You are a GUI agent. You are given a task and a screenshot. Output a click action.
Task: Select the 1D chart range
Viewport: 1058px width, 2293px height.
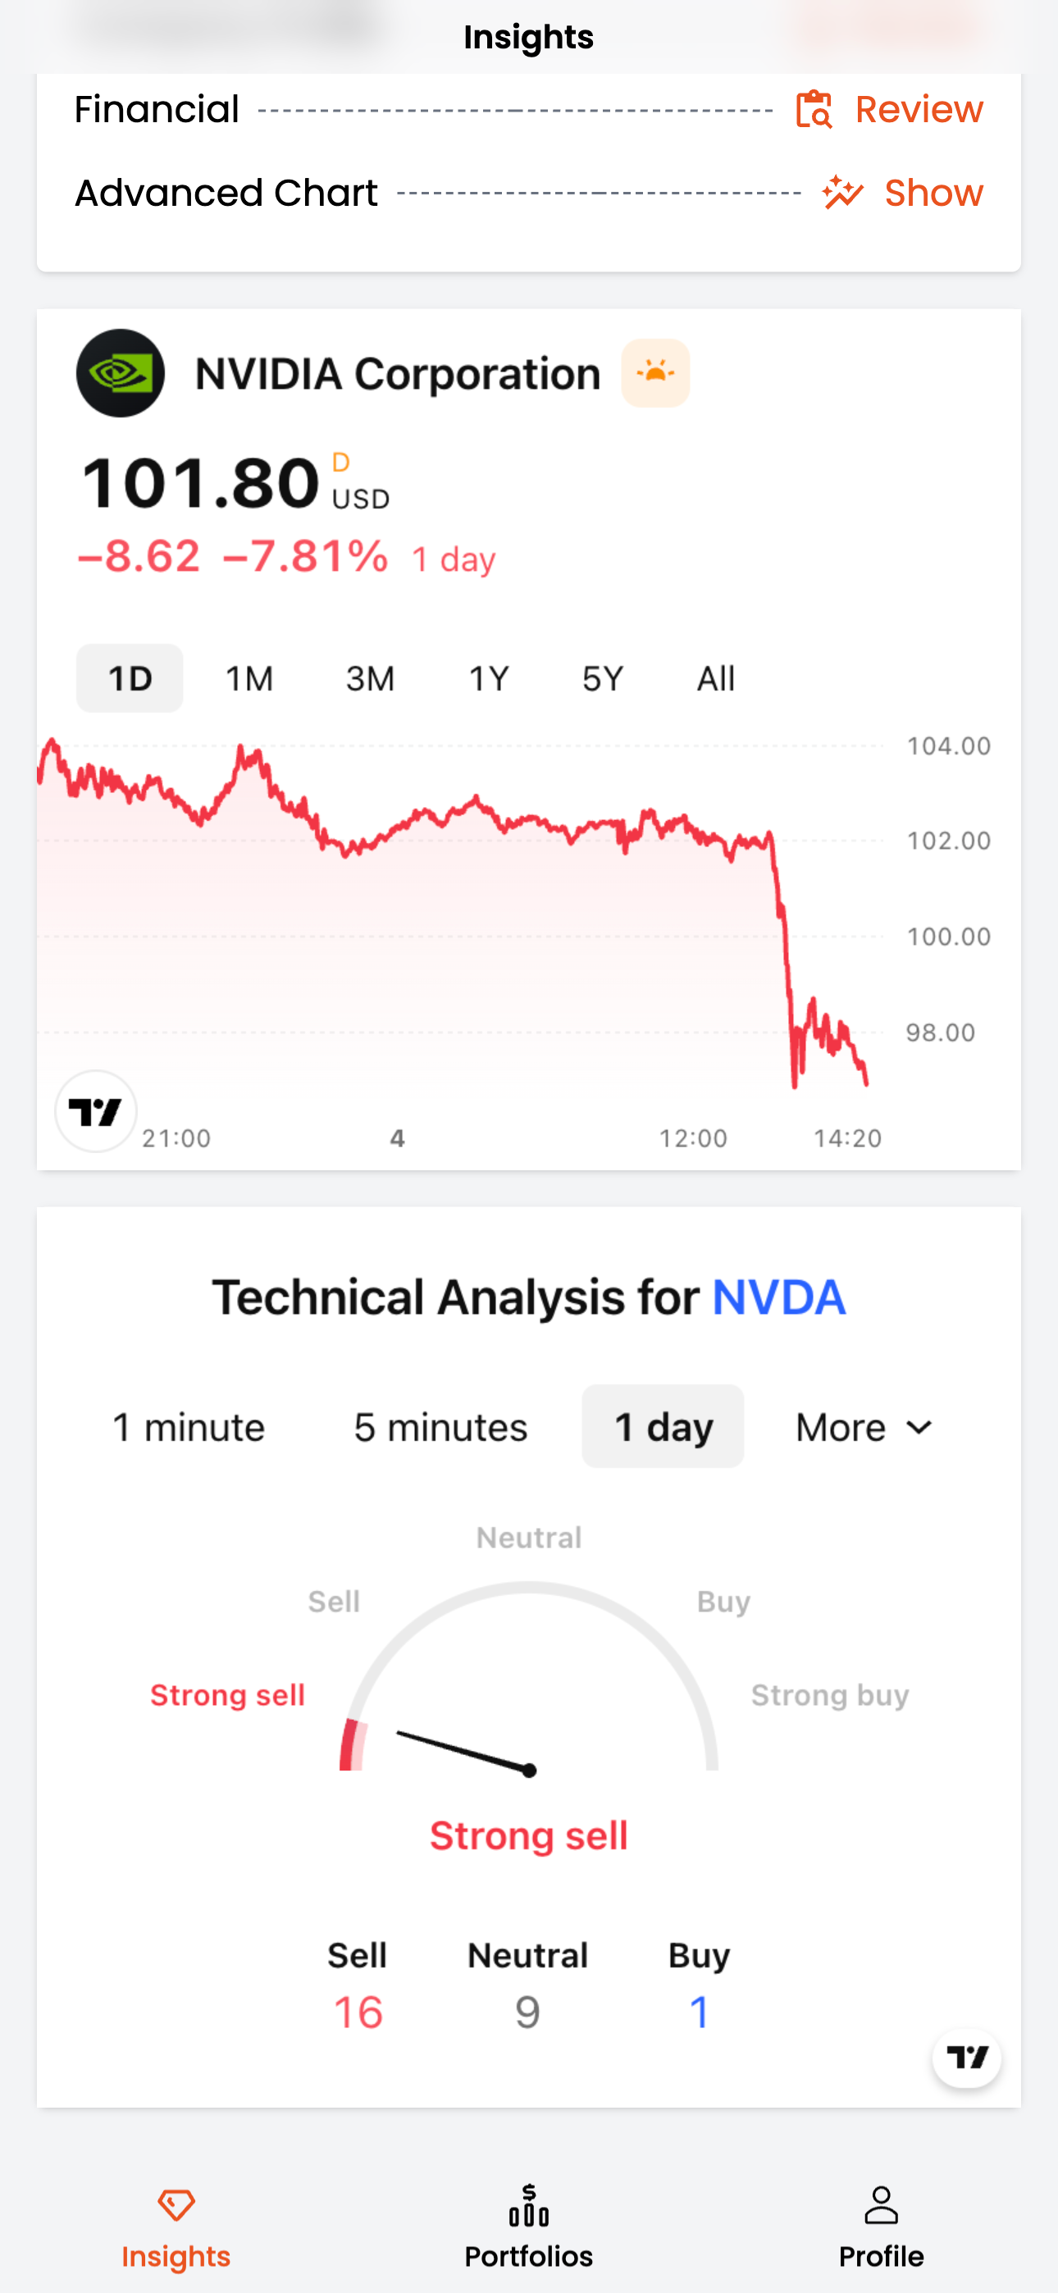click(130, 678)
